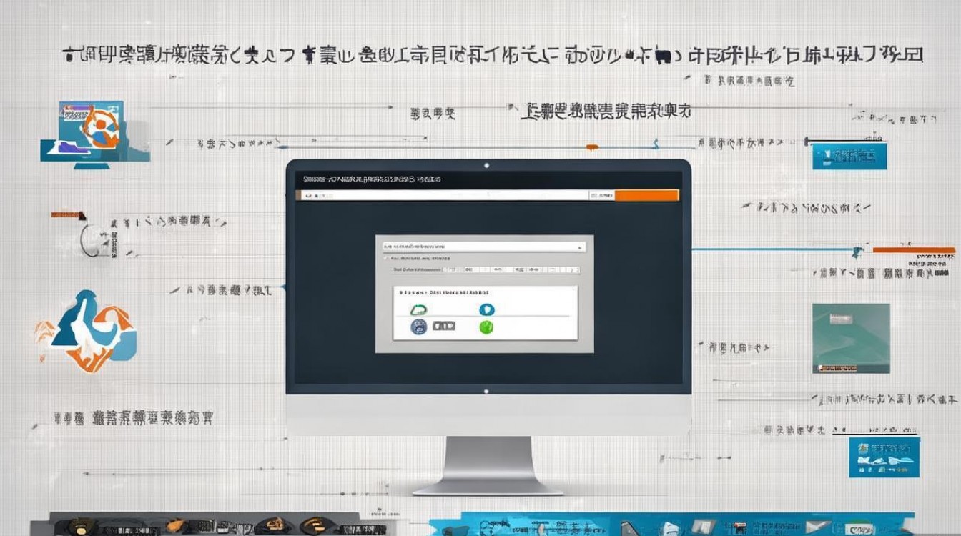Click the blue bird share icon
Viewport: 961px width, 536px height.
click(487, 309)
